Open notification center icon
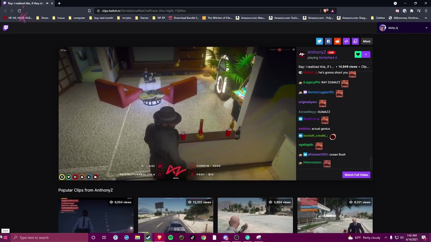This screenshot has width=431, height=242. (424, 238)
